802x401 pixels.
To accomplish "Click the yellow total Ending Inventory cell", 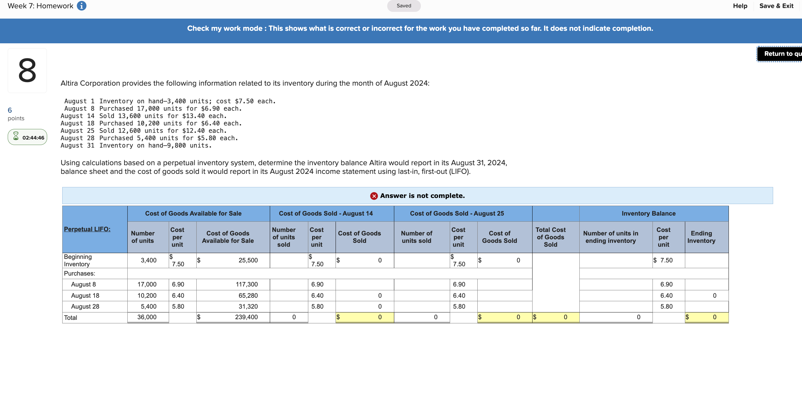I will 706,317.
